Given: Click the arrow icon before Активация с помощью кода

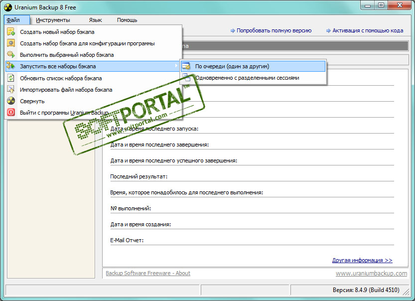Looking at the screenshot, I should 328,31.
